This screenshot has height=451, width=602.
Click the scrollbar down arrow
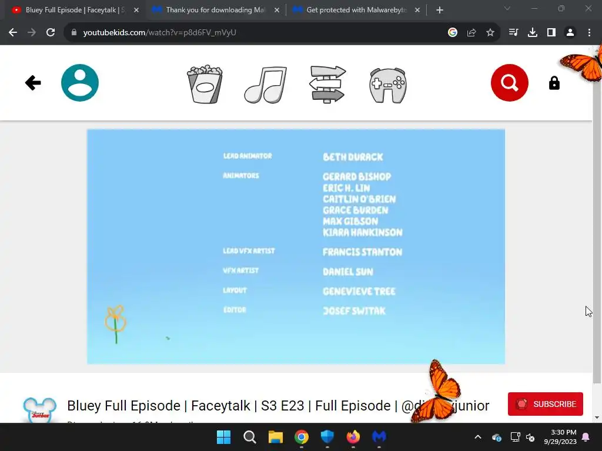tap(597, 418)
